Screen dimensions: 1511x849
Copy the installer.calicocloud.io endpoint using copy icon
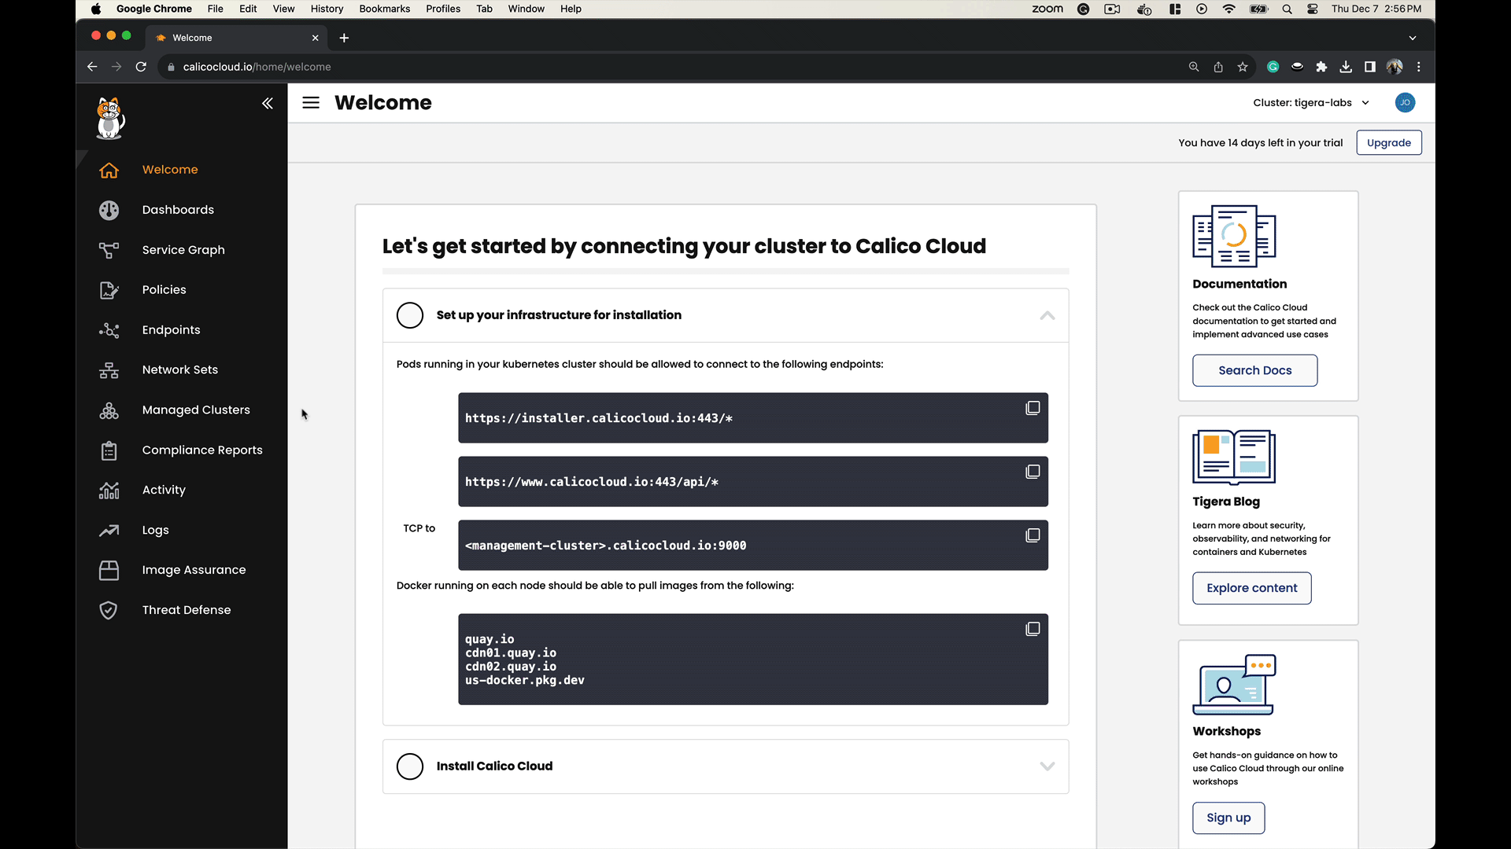coord(1033,407)
